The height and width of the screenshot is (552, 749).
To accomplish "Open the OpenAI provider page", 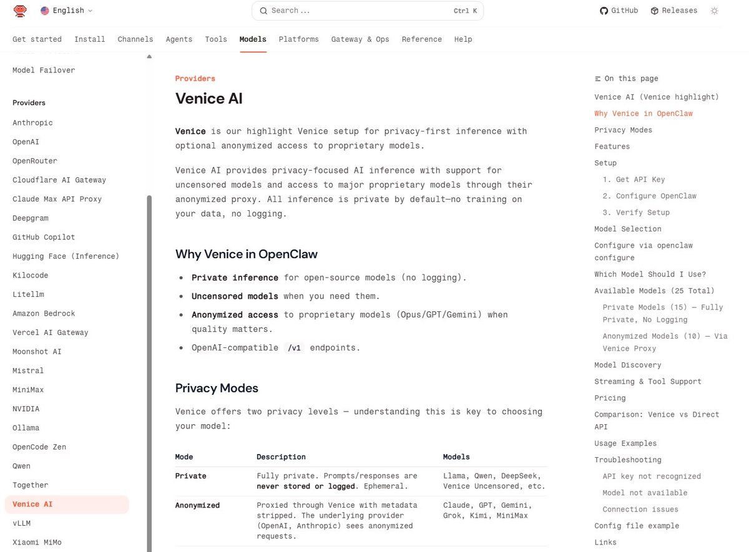I will [26, 142].
